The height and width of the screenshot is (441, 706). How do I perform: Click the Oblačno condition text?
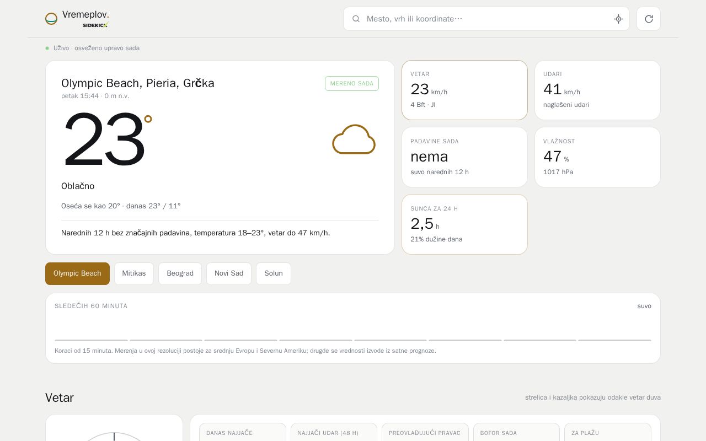[x=78, y=186]
